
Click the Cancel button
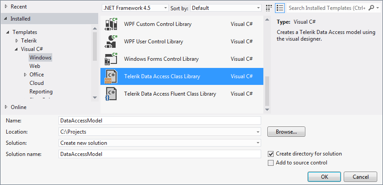pos(361,177)
